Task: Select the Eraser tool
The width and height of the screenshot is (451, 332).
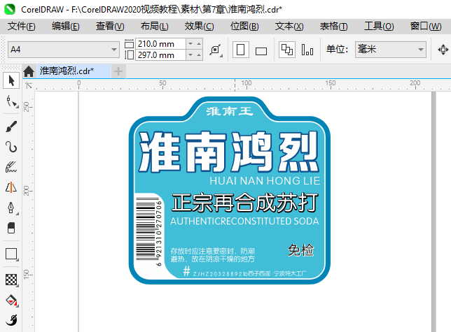Action: [x=11, y=228]
